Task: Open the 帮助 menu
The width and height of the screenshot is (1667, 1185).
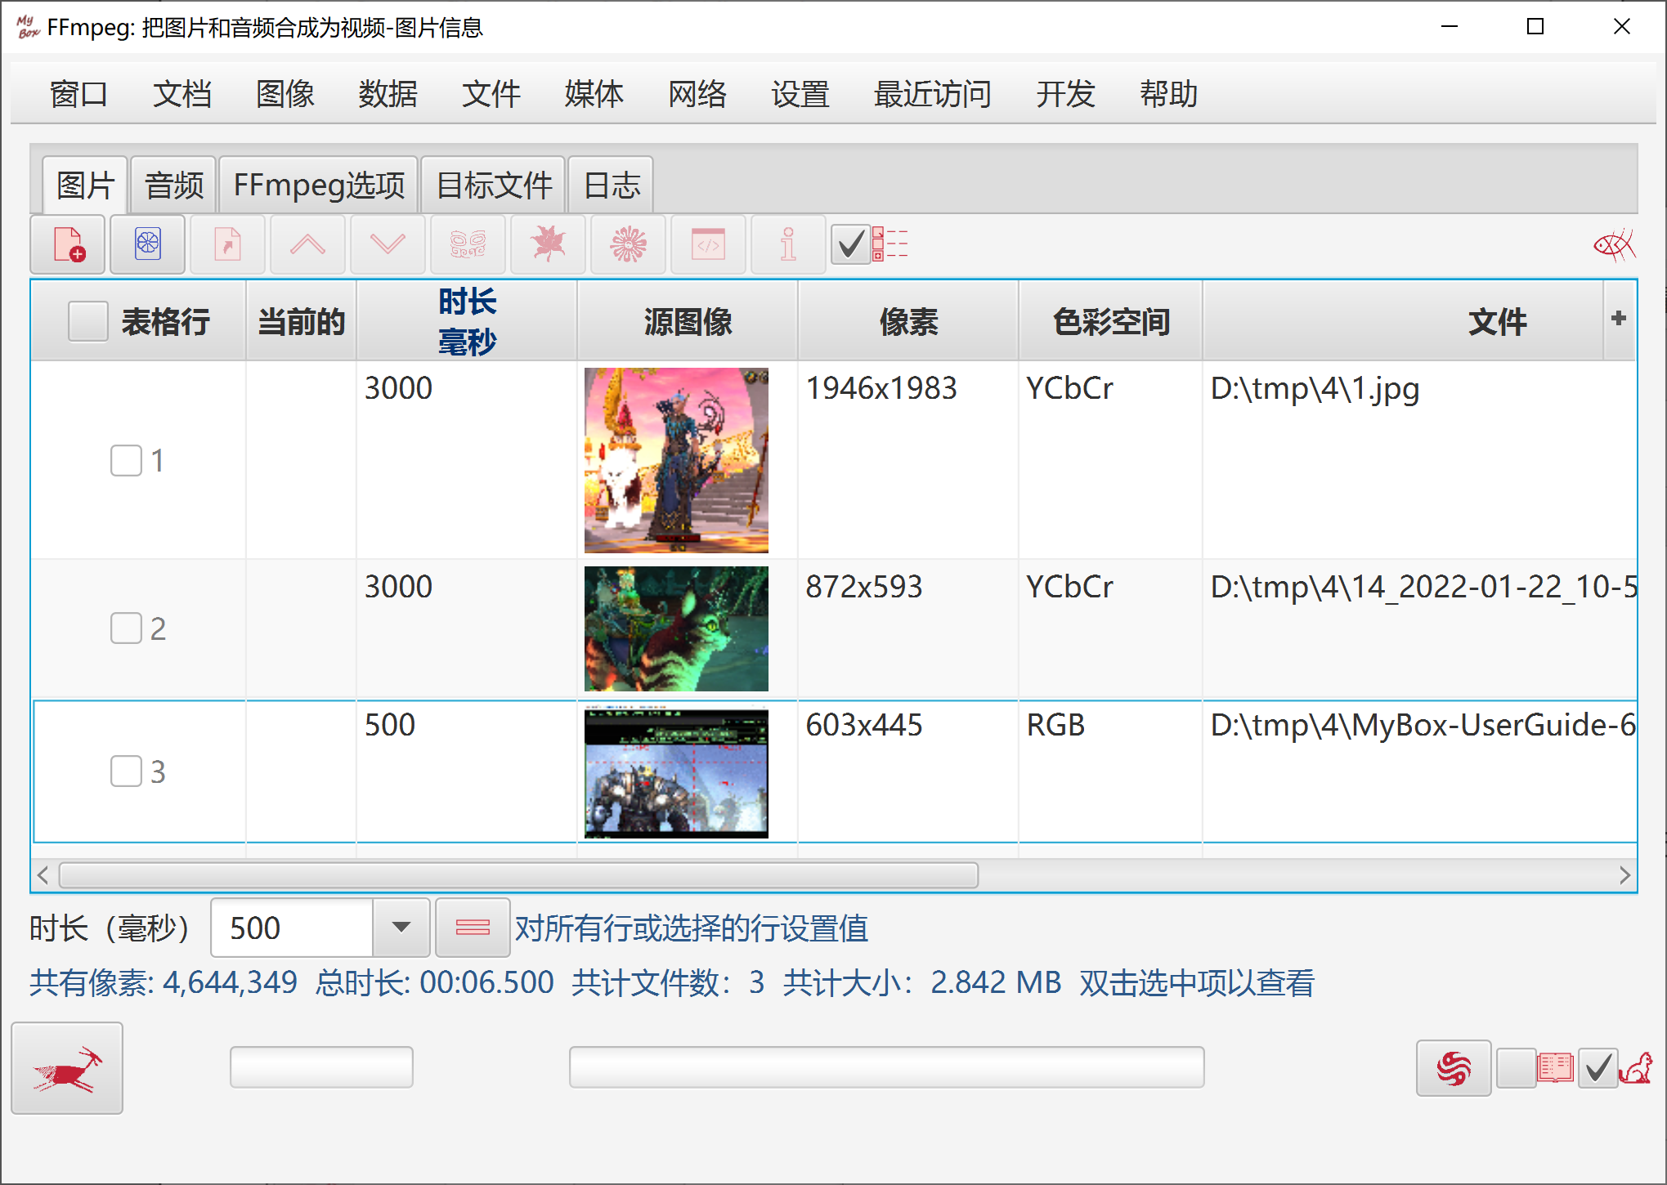Action: click(x=1168, y=94)
